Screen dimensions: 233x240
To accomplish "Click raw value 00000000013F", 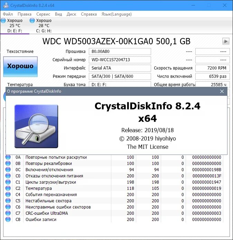I will [x=207, y=176].
